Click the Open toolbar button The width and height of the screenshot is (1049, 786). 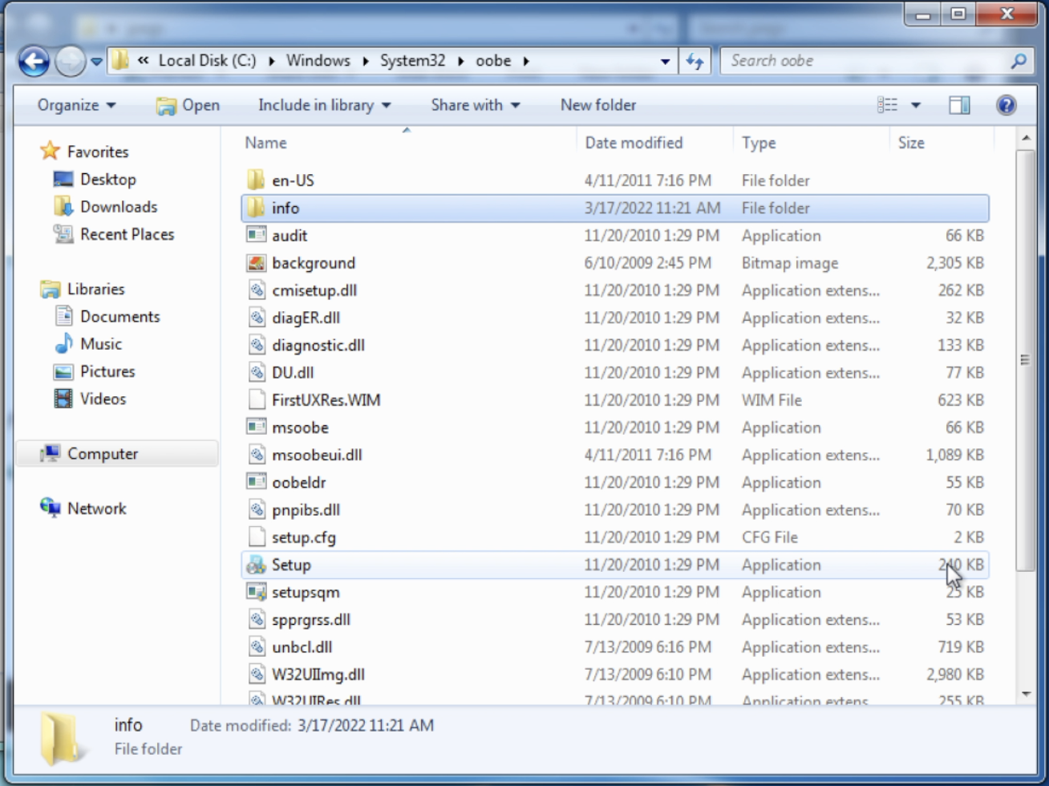[188, 105]
